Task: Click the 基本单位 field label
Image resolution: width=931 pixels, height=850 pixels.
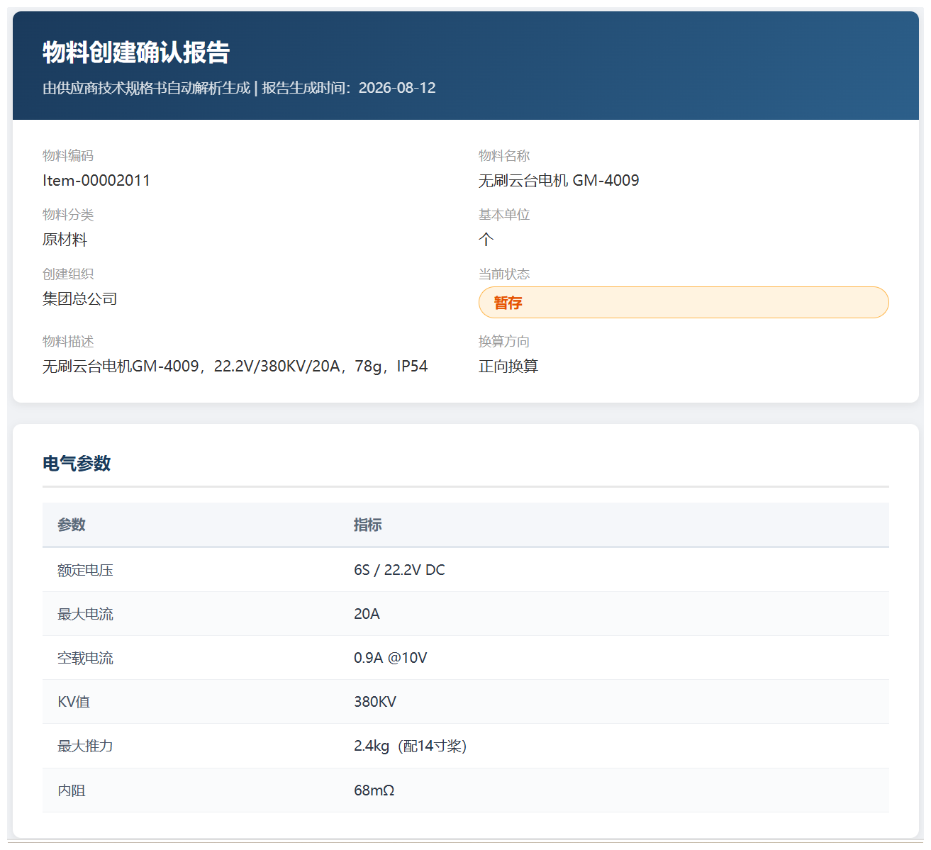Action: pos(504,215)
